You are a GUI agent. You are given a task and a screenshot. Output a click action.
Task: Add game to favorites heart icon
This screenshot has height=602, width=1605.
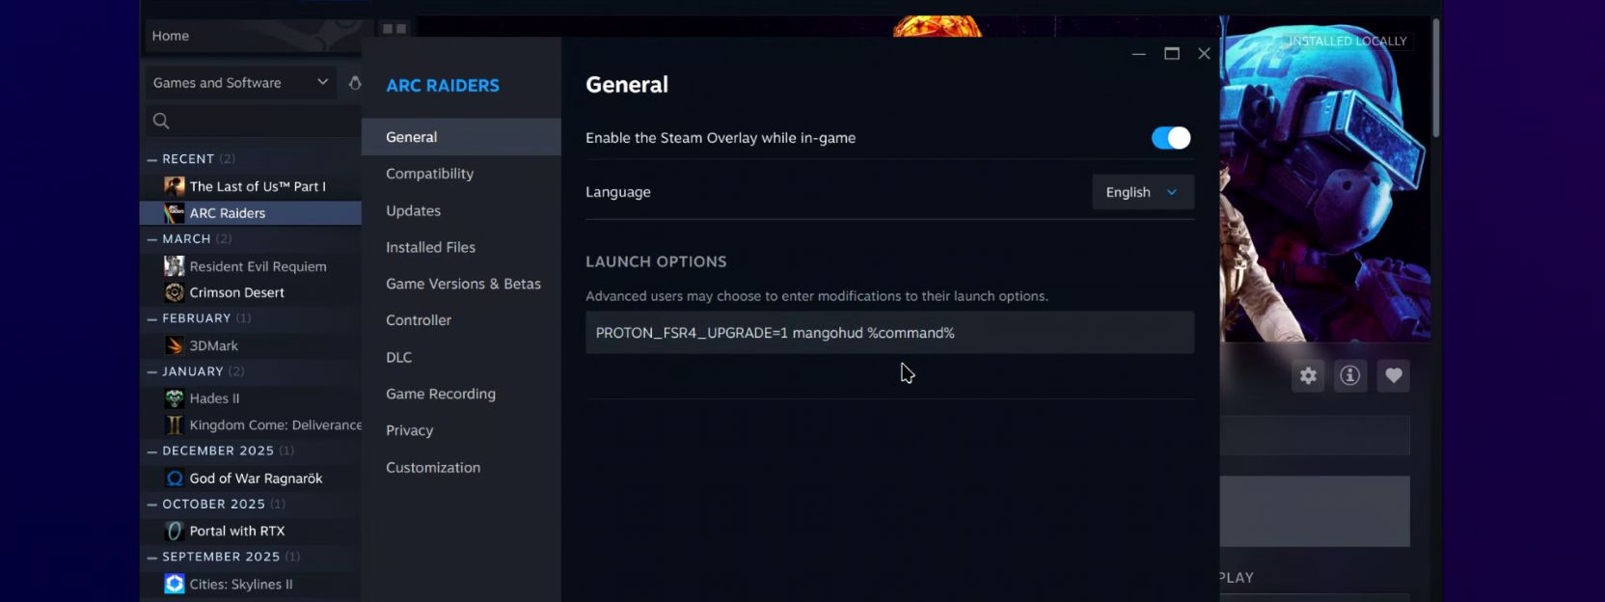pos(1394,376)
